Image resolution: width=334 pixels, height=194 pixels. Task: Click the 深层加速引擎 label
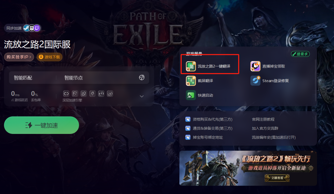click(72, 100)
